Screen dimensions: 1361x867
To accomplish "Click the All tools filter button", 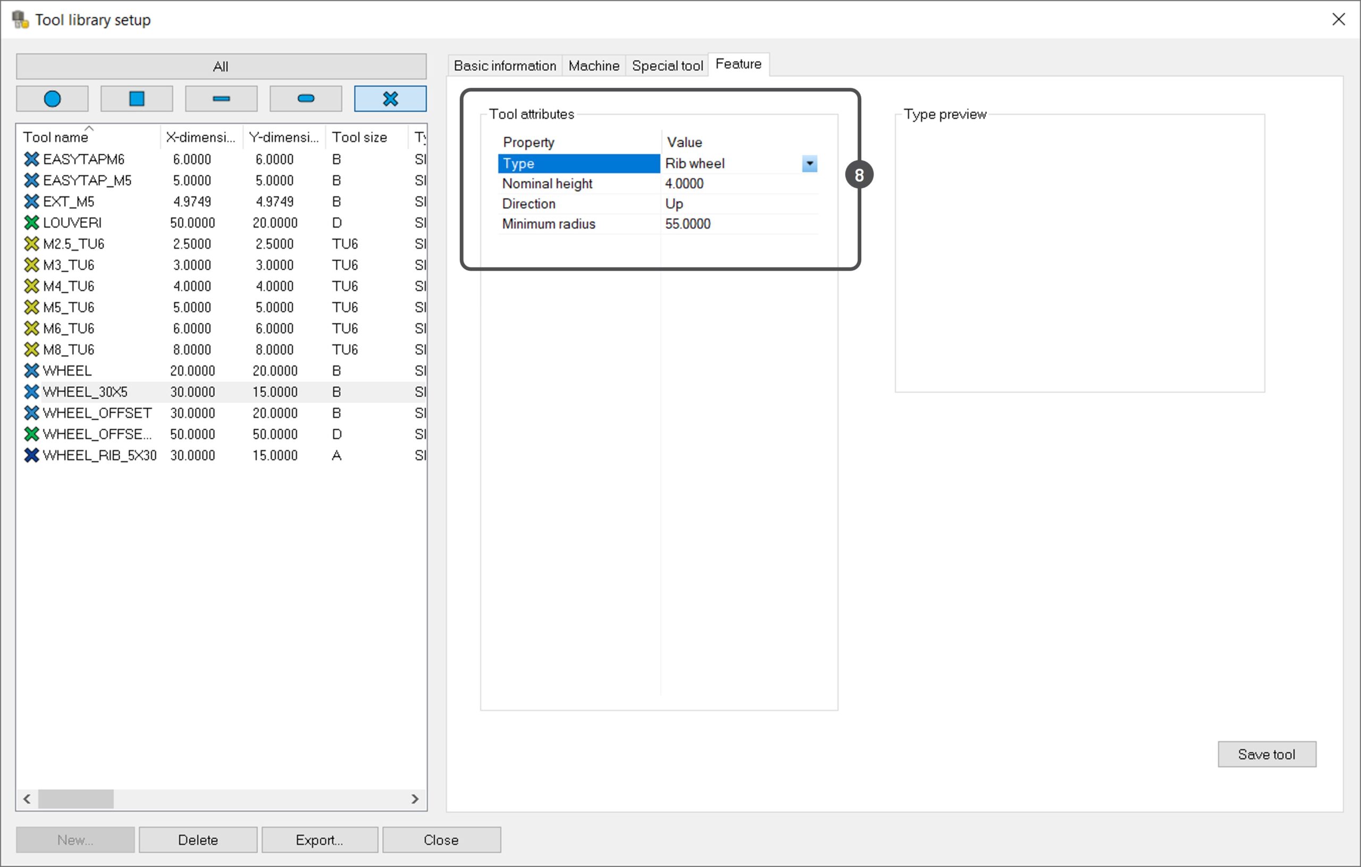I will [221, 66].
